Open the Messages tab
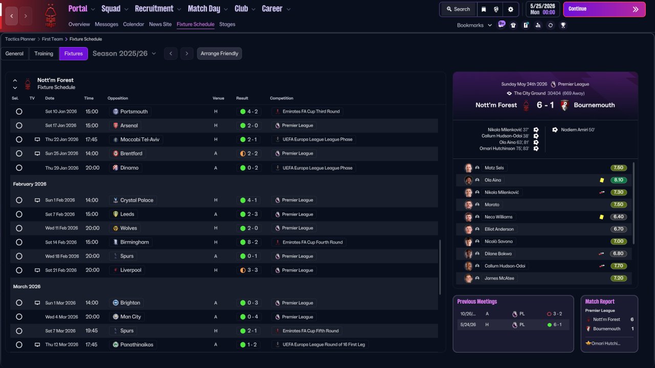The image size is (655, 368). 106,25
